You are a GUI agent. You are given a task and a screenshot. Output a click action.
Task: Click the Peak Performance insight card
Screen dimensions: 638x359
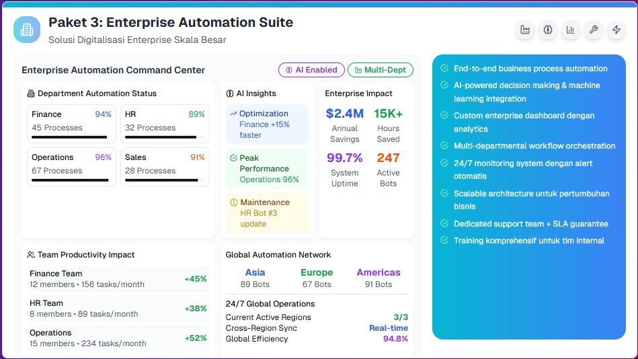[267, 169]
